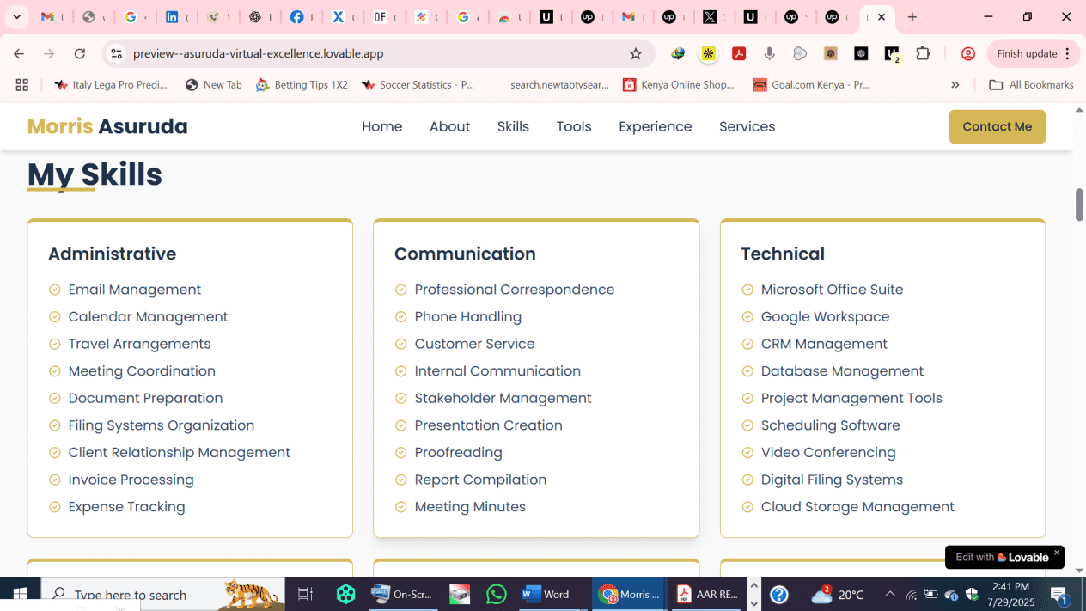Open the Chrome three-dot menu beside Finish update
The image size is (1086, 611).
pos(1067,53)
